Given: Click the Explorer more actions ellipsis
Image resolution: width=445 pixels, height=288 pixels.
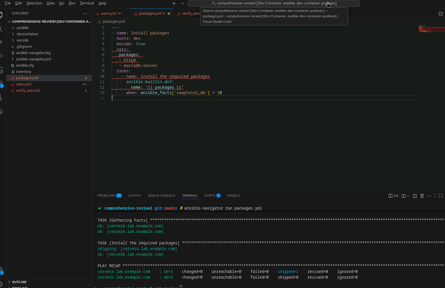Looking at the screenshot, I should tap(85, 13).
